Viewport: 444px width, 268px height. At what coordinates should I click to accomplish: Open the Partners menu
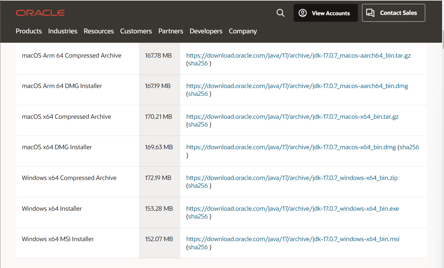click(171, 31)
